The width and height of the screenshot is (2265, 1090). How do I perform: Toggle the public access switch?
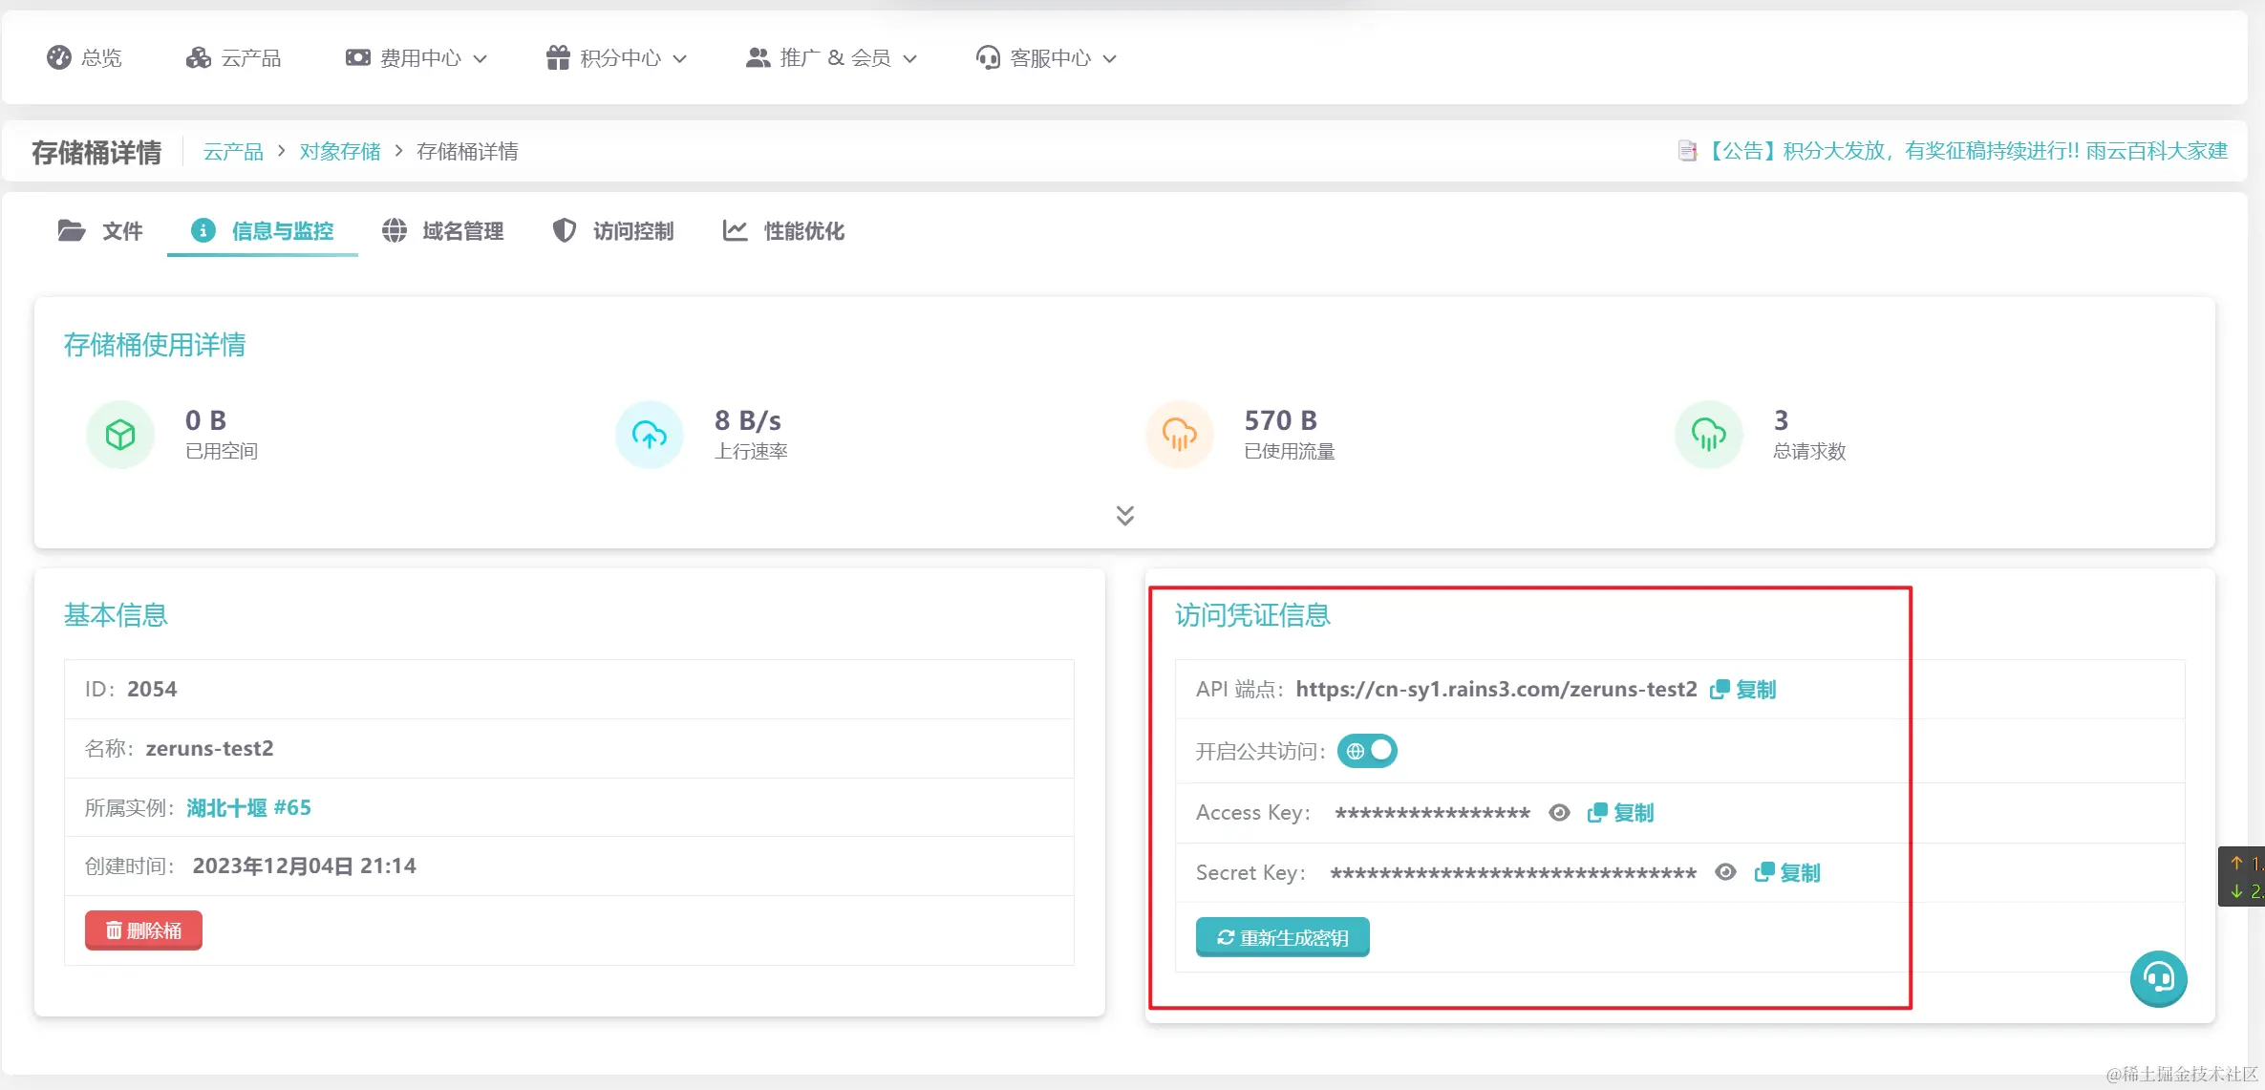point(1367,751)
